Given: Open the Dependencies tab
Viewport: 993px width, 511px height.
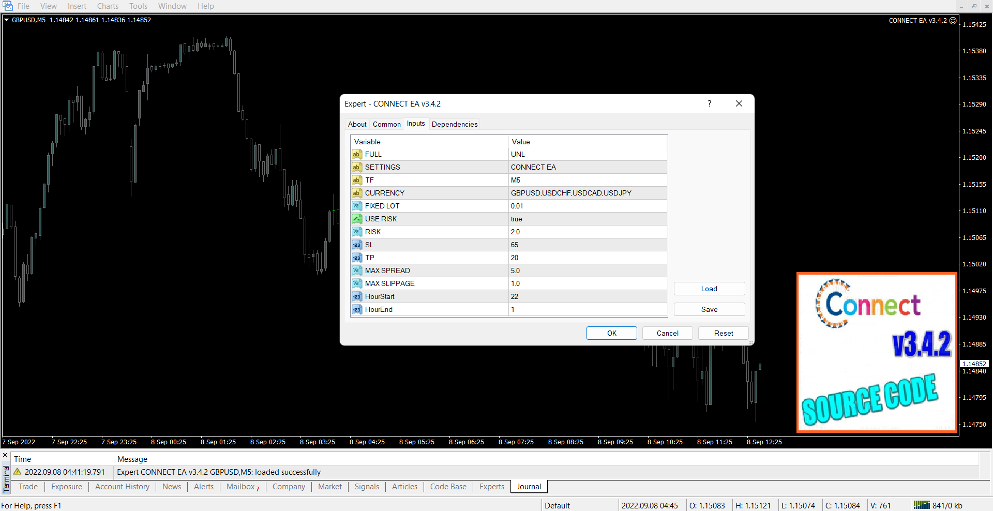Looking at the screenshot, I should pyautogui.click(x=454, y=124).
